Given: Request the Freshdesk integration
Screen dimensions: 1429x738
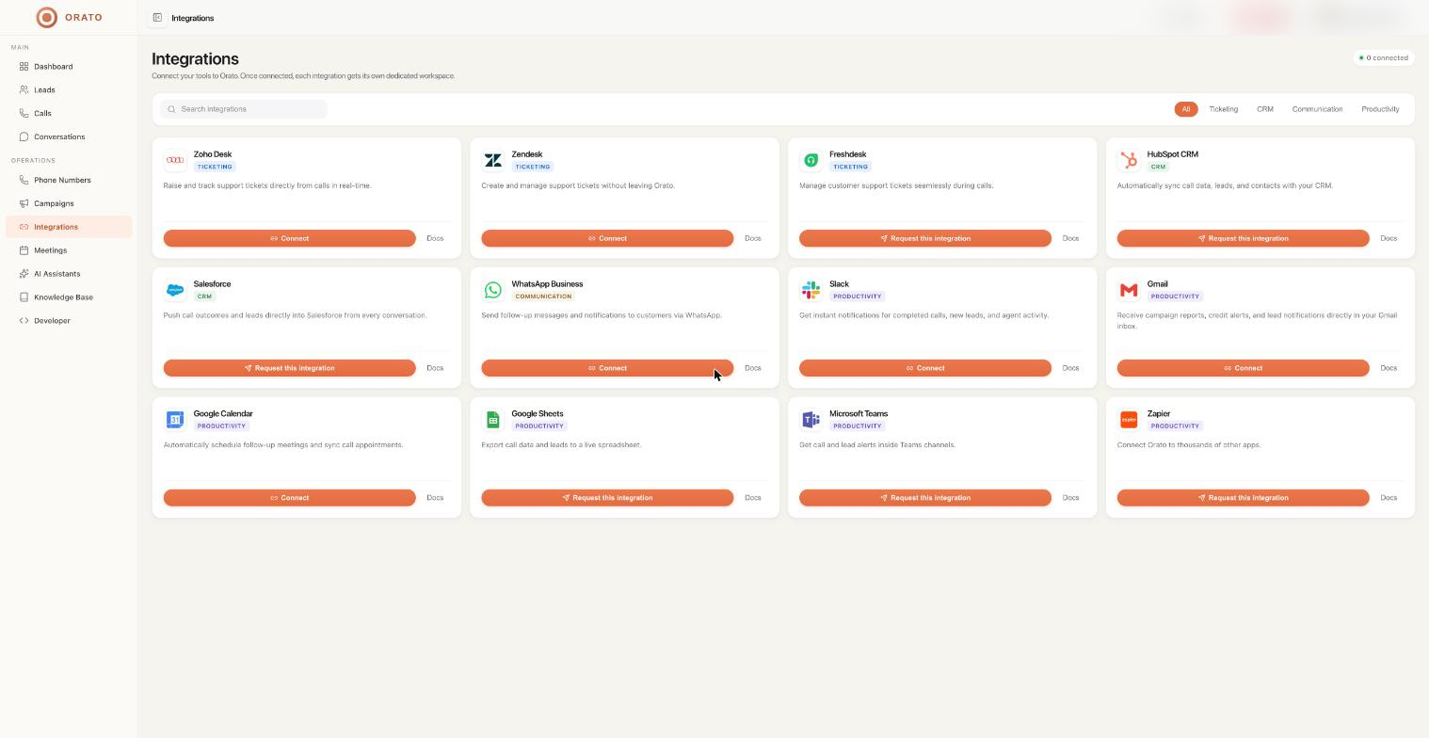Looking at the screenshot, I should pos(925,238).
